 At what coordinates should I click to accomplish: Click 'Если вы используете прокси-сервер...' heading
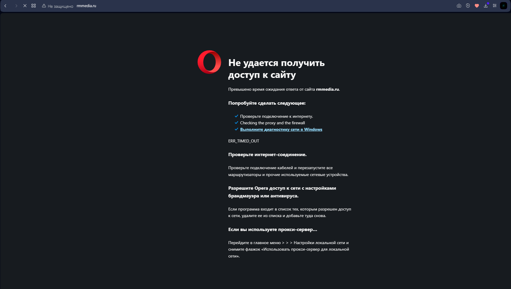[273, 230]
